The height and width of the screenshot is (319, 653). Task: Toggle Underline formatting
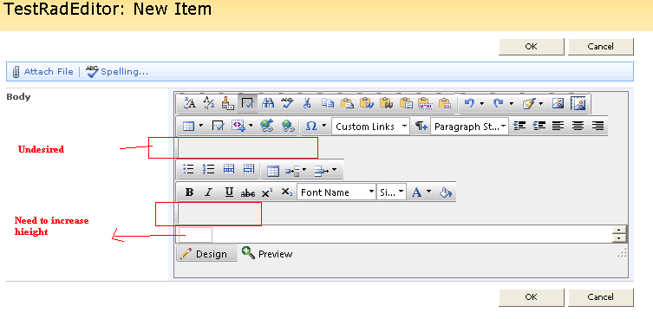(229, 192)
